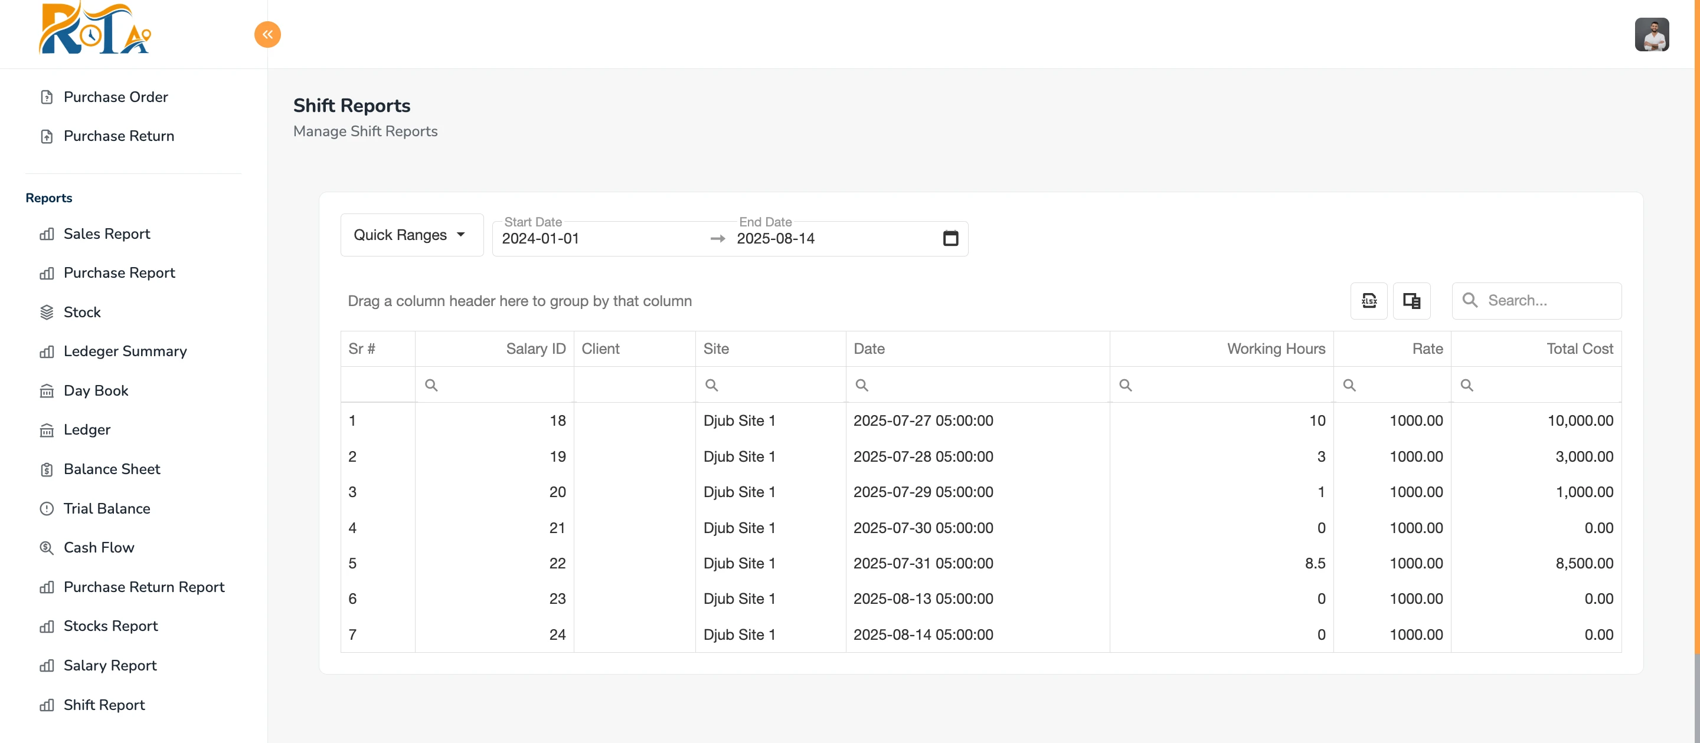Click the Export to Excel icon
The image size is (1700, 743).
click(x=1369, y=301)
